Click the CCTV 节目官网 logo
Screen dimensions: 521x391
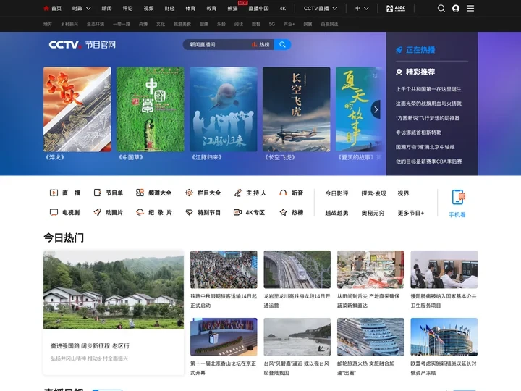(82, 45)
